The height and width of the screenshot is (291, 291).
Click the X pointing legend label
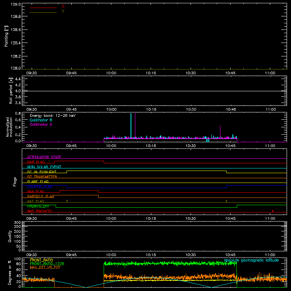pyautogui.click(x=63, y=7)
